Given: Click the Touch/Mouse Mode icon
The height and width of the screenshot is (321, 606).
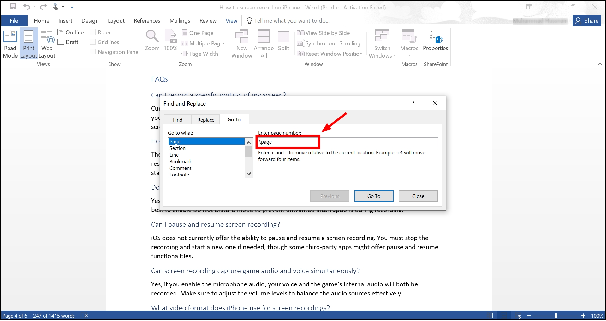Looking at the screenshot, I should 56,7.
